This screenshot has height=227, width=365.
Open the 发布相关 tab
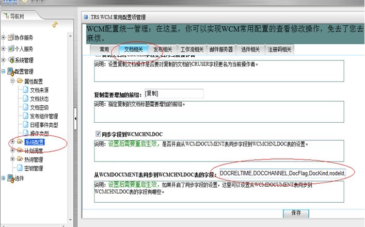click(163, 50)
